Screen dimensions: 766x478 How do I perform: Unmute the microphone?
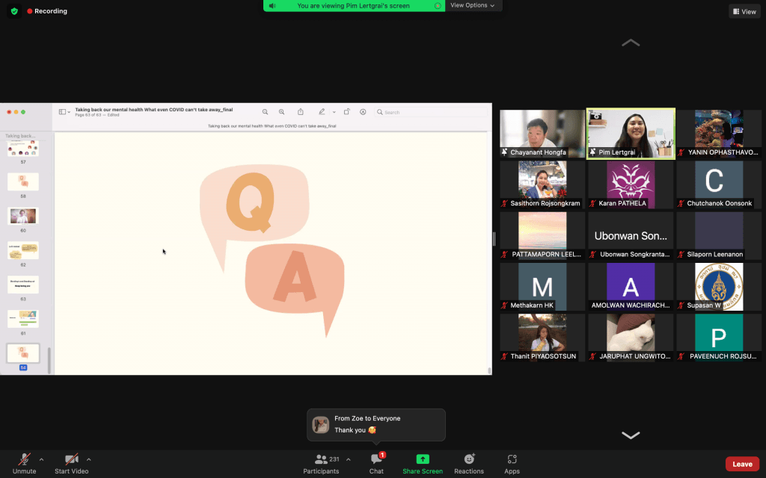(24, 463)
